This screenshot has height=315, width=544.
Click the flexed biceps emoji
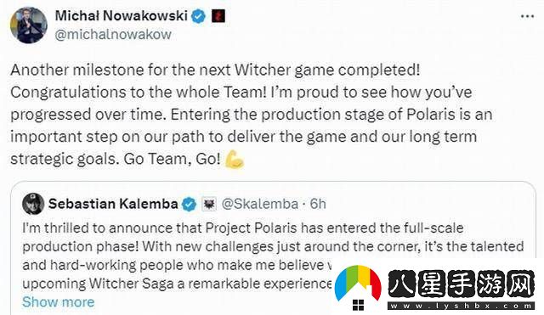[235, 160]
